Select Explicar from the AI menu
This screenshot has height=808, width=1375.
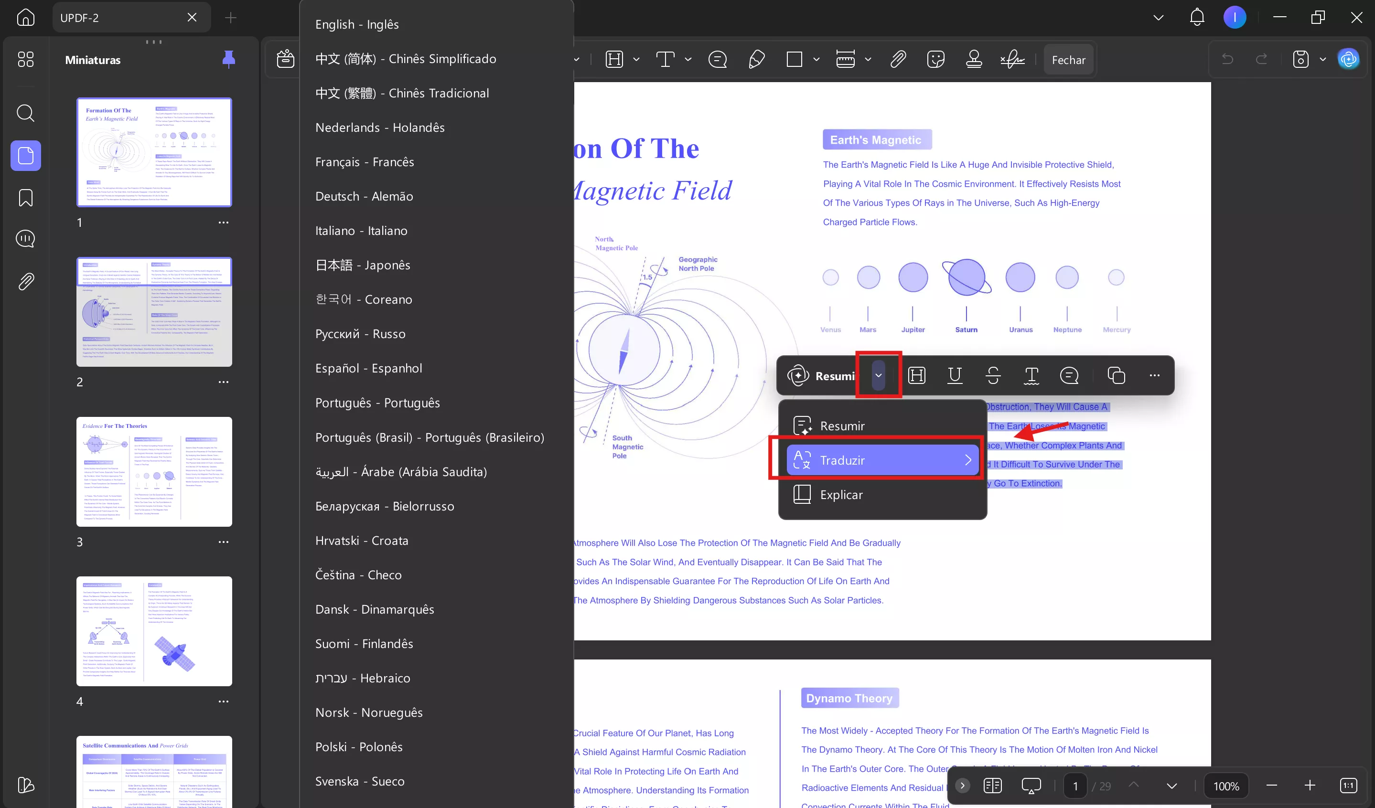click(x=841, y=495)
